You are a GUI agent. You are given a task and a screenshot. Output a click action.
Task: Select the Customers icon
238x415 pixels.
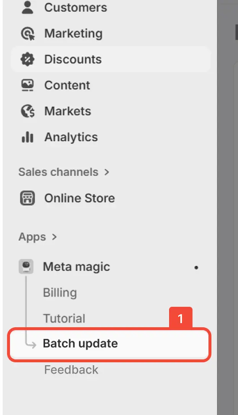pos(27,7)
